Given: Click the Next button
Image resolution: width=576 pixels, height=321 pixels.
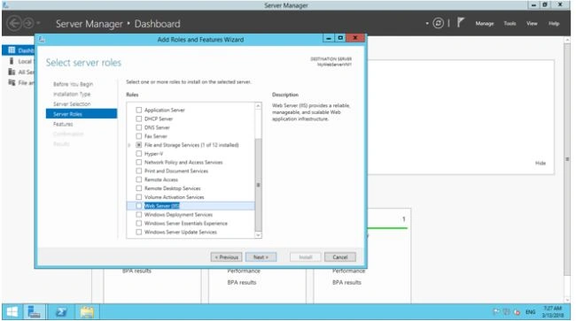Looking at the screenshot, I should [x=261, y=257].
